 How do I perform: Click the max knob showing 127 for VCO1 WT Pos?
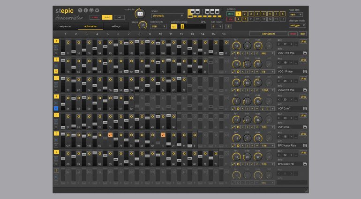point(258,46)
